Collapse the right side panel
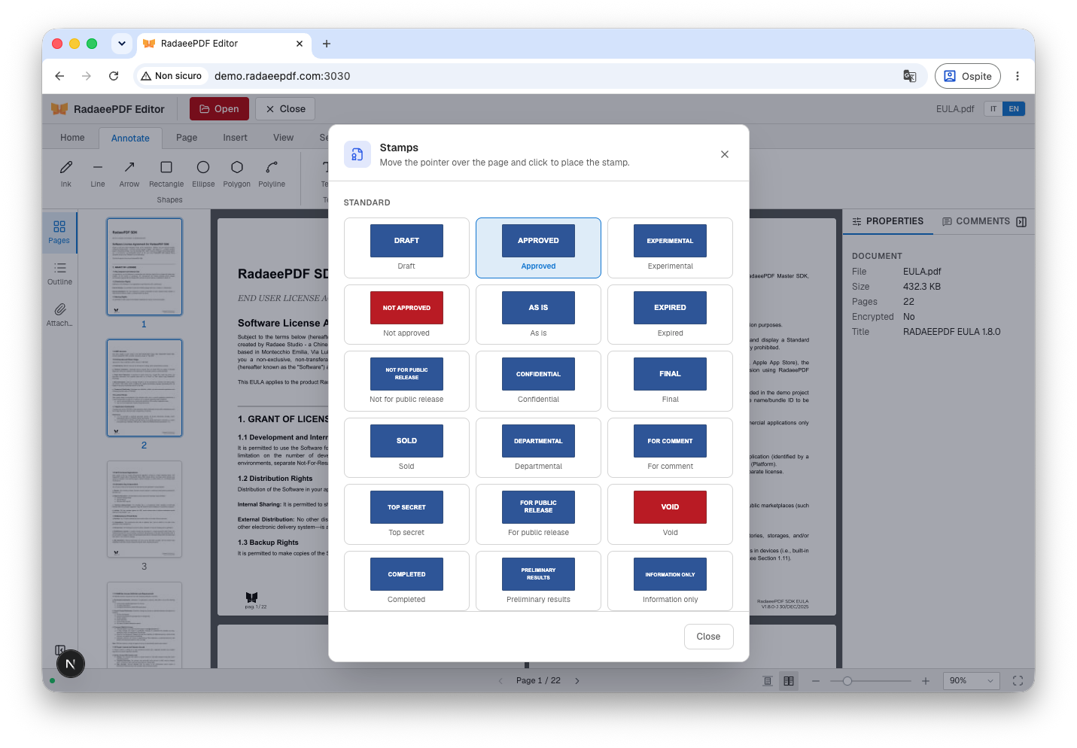The image size is (1077, 748). click(1021, 222)
